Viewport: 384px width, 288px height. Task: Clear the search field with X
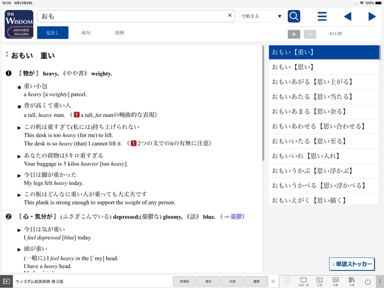[x=230, y=15]
